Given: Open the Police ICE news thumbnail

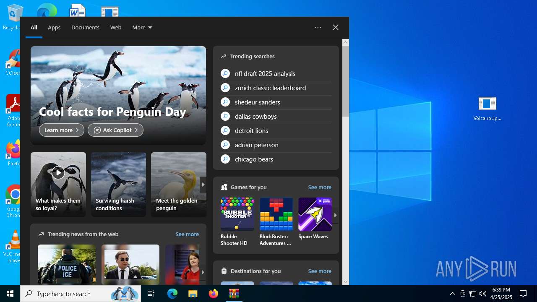Looking at the screenshot, I should click(x=67, y=265).
